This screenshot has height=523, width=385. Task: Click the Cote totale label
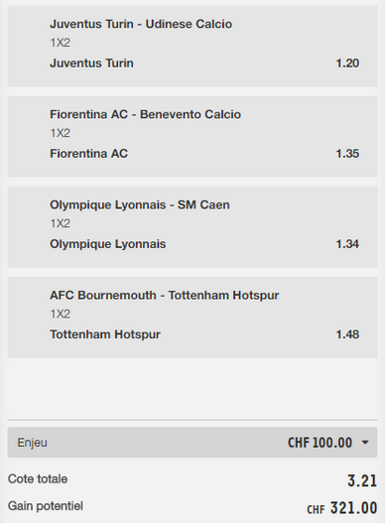click(38, 479)
